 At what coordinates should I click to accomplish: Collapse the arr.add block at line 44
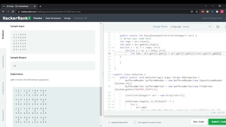click(113, 107)
